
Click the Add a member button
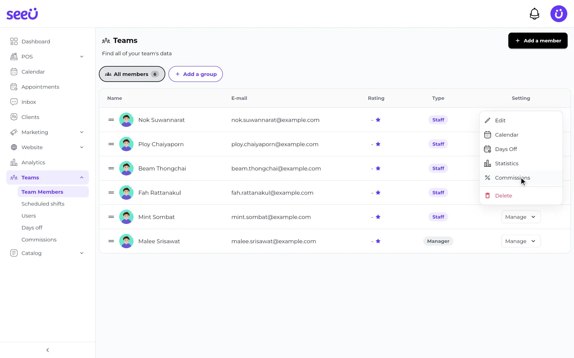538,41
